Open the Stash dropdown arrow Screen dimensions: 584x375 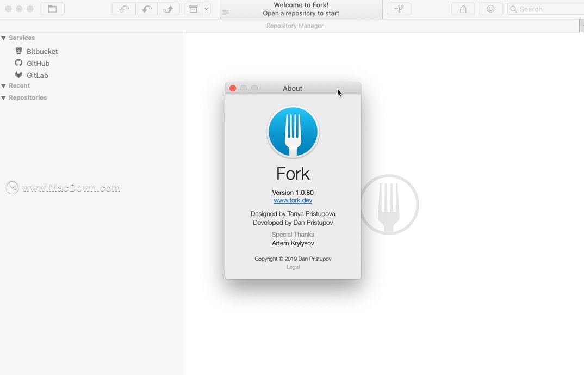click(206, 9)
